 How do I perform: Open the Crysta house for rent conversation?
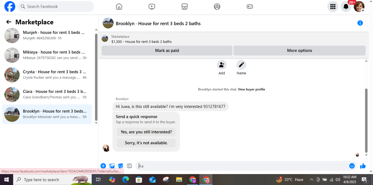(47, 75)
